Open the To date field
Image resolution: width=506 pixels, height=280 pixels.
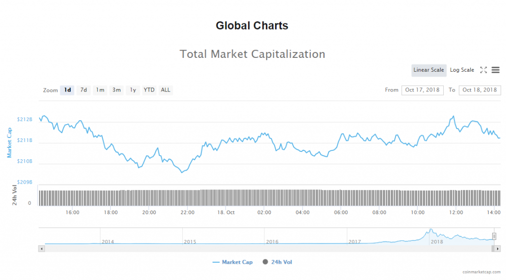[x=479, y=90]
